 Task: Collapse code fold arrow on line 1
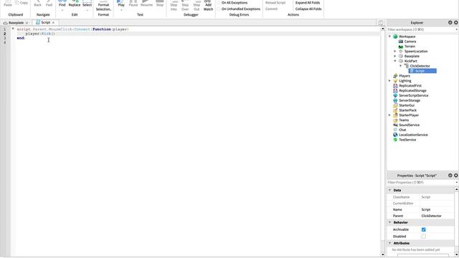click(x=13, y=29)
